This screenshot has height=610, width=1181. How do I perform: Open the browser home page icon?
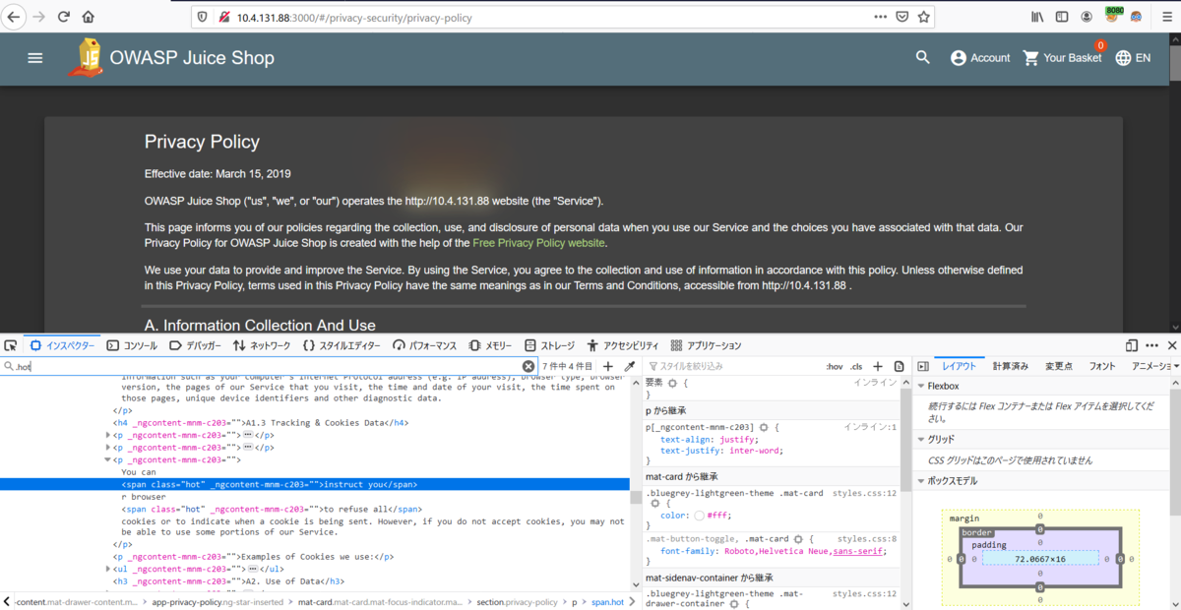(x=89, y=17)
